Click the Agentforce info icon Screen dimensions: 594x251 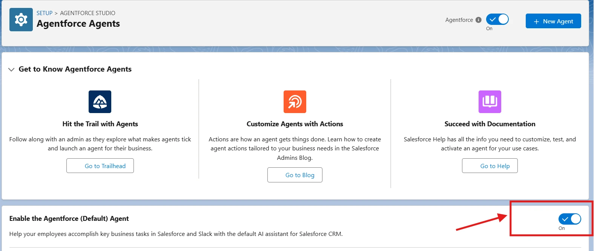479,20
